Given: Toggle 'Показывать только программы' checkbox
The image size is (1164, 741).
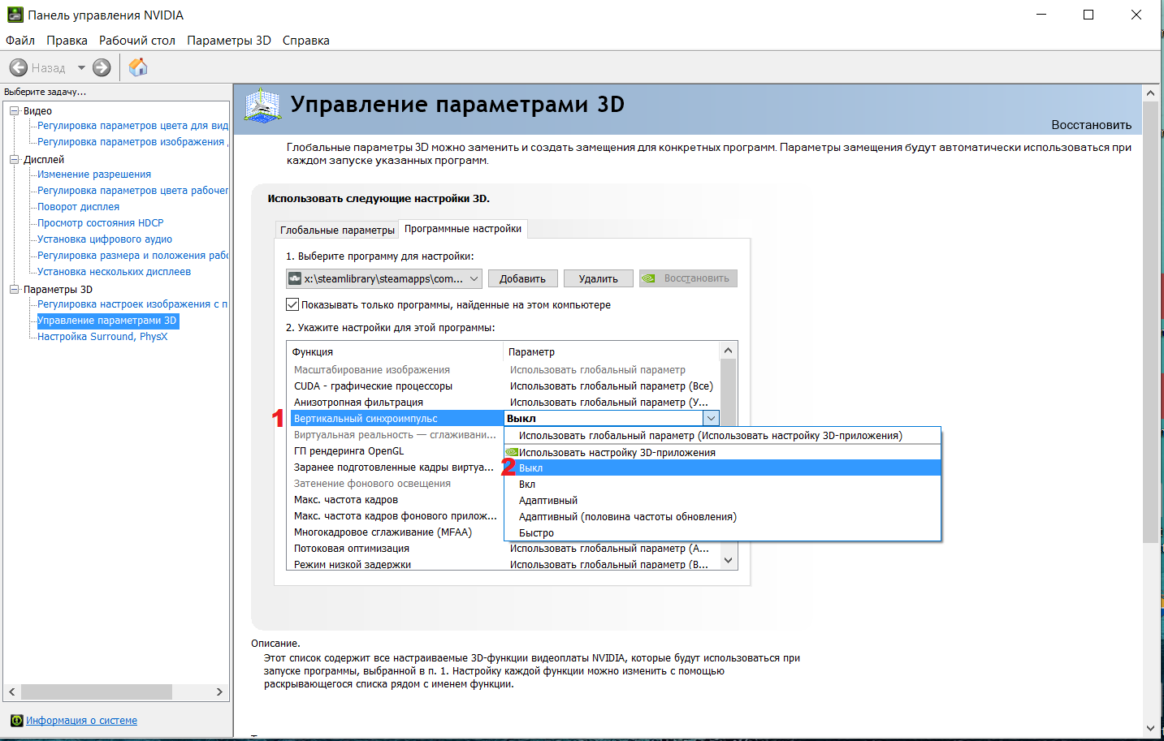Looking at the screenshot, I should tap(292, 304).
